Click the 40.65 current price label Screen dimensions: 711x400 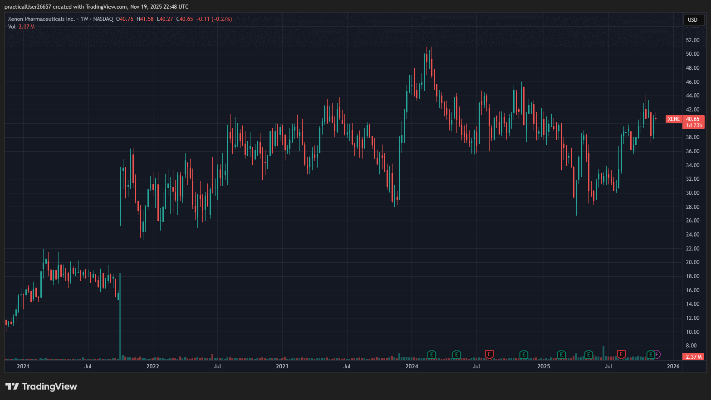(x=693, y=119)
